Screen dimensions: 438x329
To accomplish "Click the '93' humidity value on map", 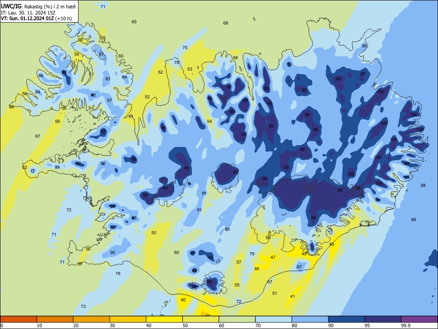I will (289, 64).
